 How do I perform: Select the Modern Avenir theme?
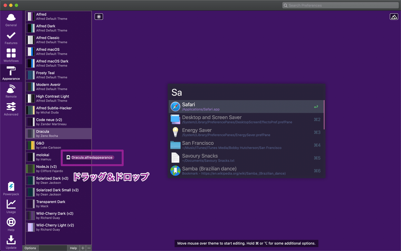coord(58,87)
